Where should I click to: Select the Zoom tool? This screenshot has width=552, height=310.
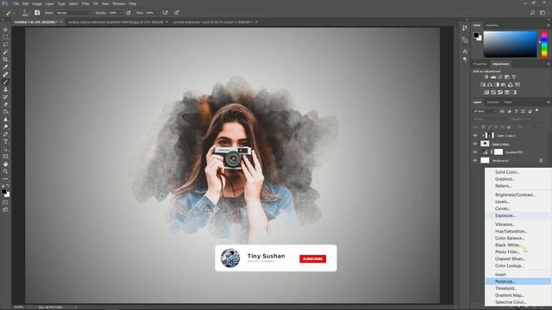point(5,171)
